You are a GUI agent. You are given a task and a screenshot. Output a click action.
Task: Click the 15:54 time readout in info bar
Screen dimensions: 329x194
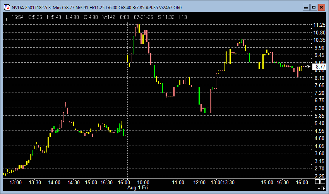point(18,17)
